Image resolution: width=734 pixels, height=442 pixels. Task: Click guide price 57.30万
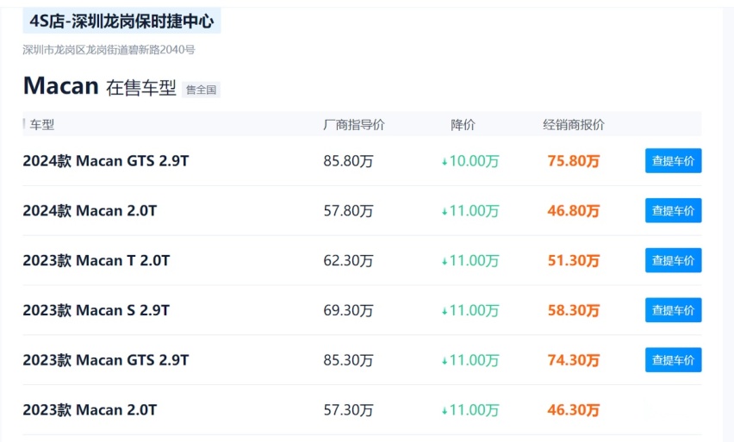coord(348,410)
